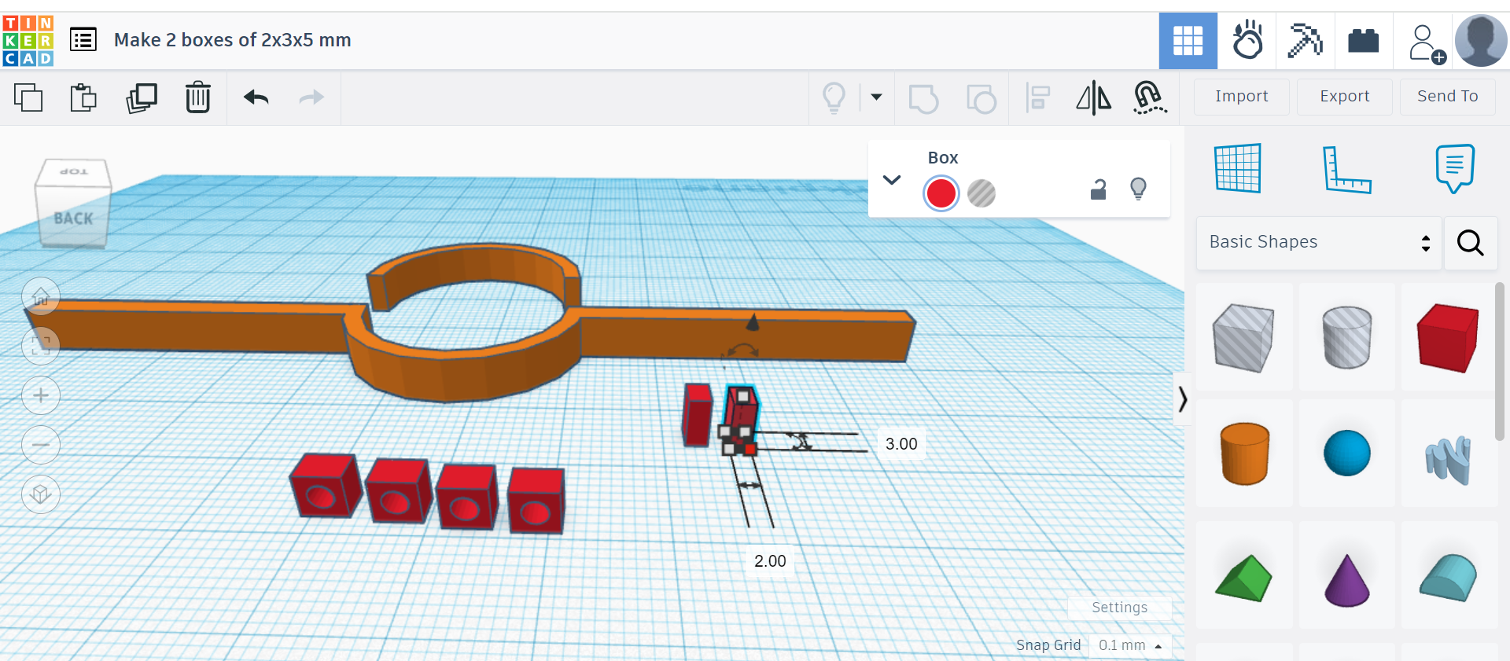1510x661 pixels.
Task: Group the selected shapes
Action: (923, 99)
